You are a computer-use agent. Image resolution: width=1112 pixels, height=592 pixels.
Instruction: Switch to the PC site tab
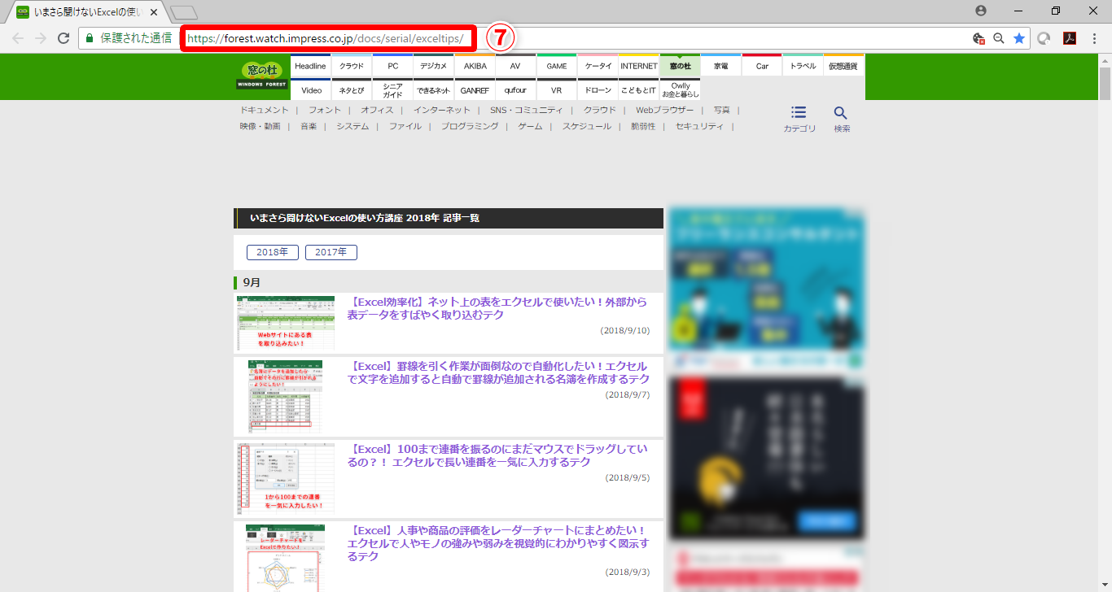click(x=393, y=66)
